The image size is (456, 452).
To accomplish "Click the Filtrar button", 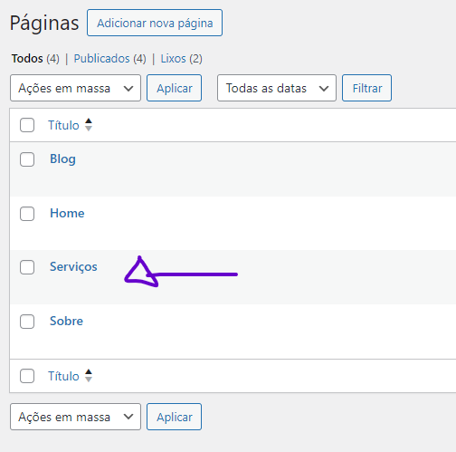I will coord(366,88).
